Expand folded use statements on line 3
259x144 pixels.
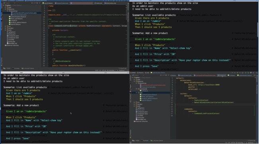click(54, 10)
